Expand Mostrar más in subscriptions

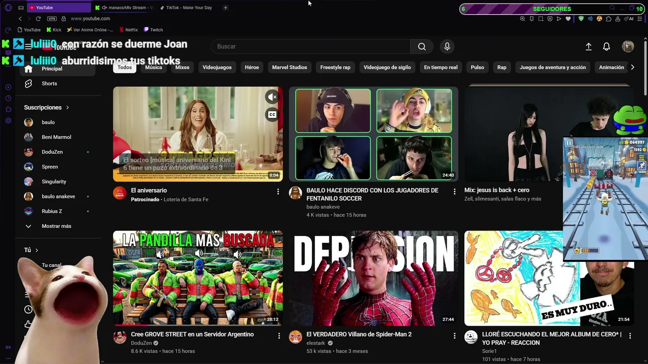pyautogui.click(x=58, y=226)
